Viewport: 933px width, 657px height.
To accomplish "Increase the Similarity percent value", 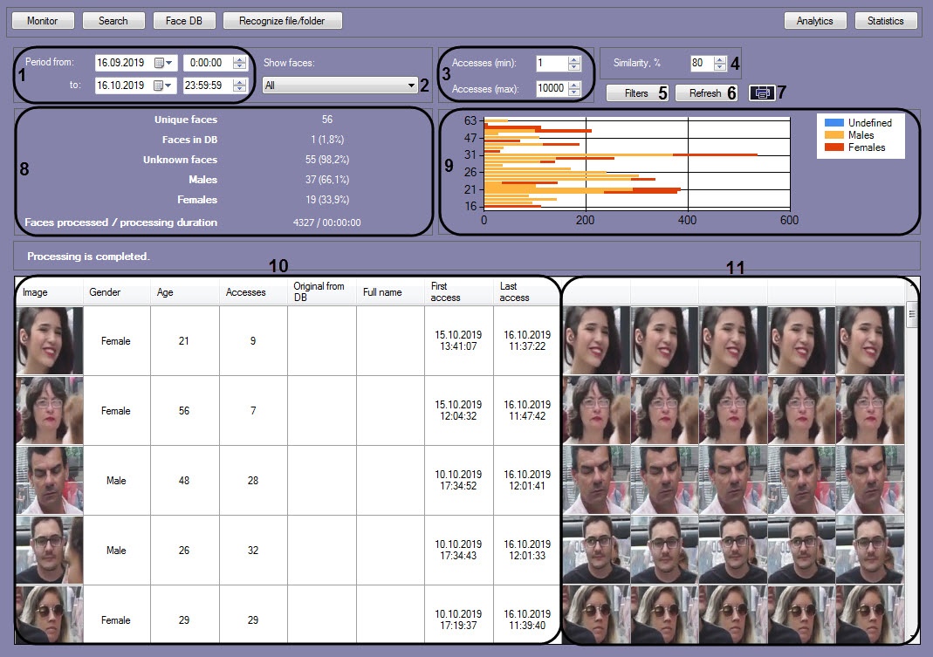I will point(719,59).
